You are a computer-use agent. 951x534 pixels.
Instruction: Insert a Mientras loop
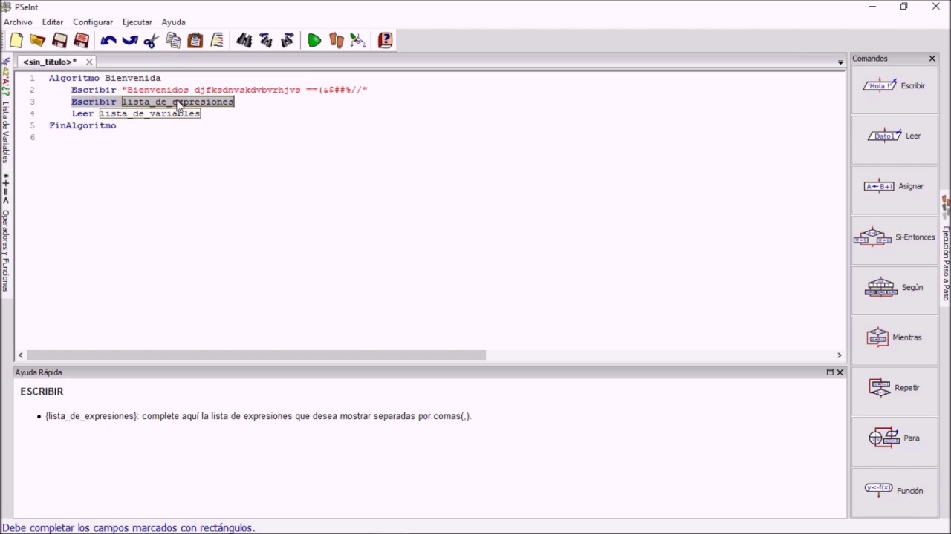tap(895, 338)
